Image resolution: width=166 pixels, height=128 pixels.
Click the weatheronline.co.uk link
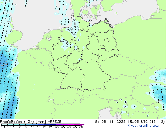(x=144, y=126)
